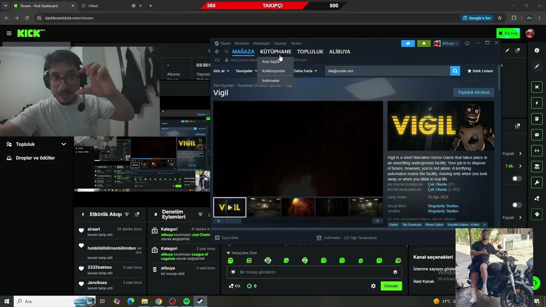Screen dimensions: 546x307
Task: Open İstek Listesi wishlist
Action: (480, 71)
